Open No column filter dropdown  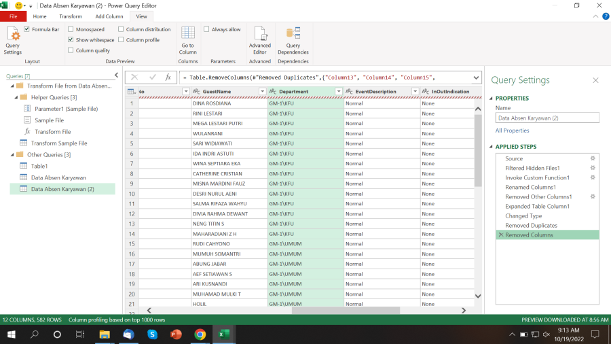click(186, 91)
